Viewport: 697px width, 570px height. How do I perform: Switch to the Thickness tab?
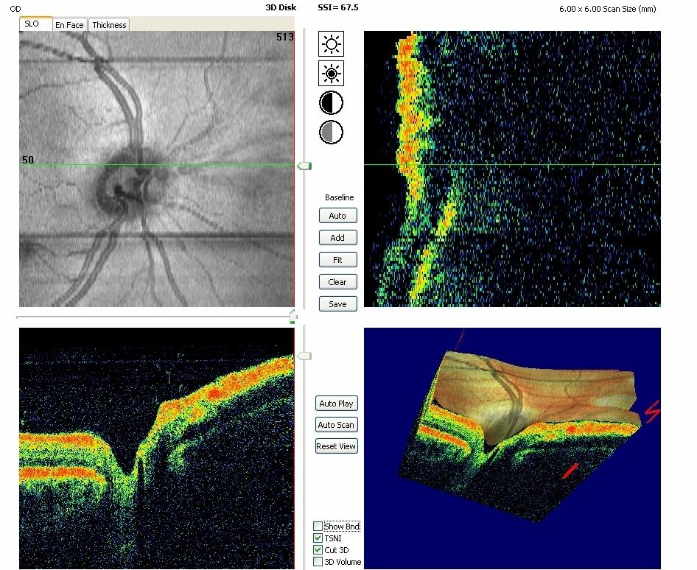109,25
